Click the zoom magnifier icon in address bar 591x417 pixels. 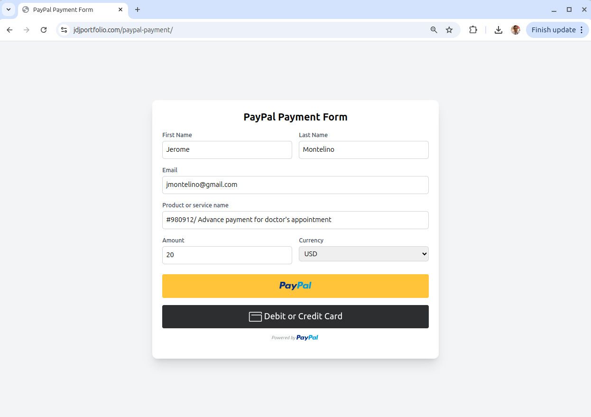click(434, 30)
